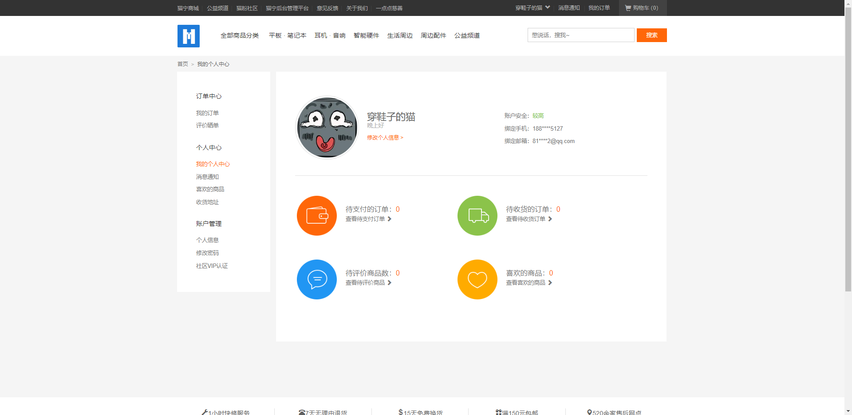Click bound phone 188****5127
The image size is (852, 415).
[548, 129]
